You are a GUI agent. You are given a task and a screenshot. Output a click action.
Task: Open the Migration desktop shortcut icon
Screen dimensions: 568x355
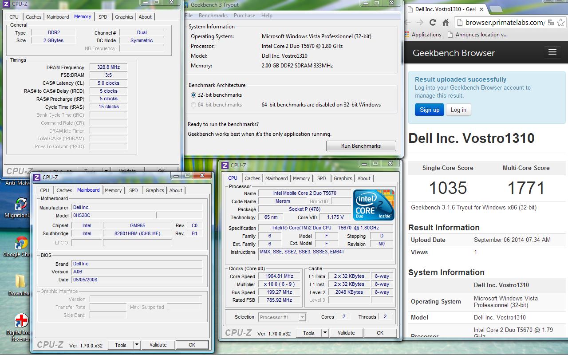click(20, 204)
